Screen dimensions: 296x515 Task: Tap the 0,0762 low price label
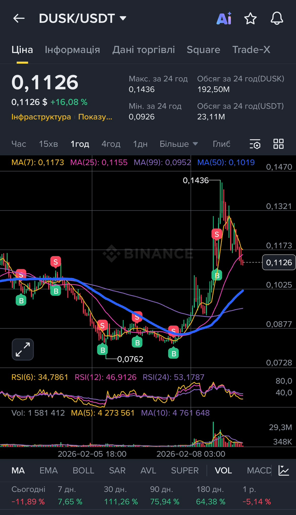coord(130,359)
